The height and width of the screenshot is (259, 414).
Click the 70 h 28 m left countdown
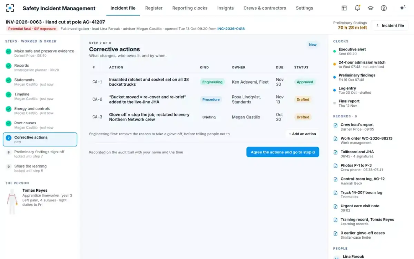click(x=352, y=28)
